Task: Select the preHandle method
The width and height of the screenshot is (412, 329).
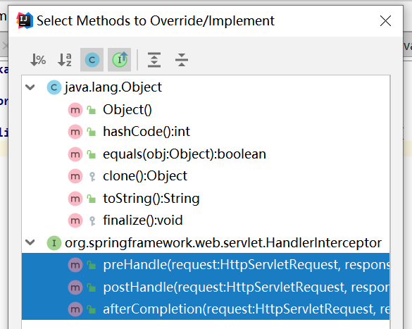Action: tap(206, 264)
